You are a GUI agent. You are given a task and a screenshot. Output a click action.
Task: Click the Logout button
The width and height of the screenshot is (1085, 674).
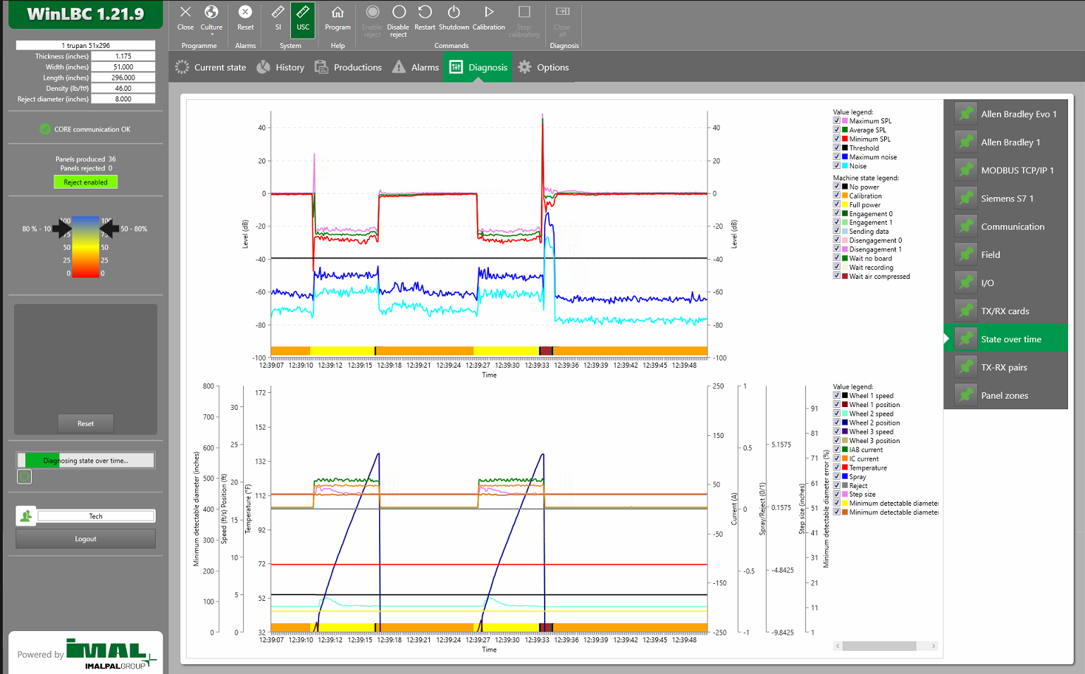coord(85,539)
